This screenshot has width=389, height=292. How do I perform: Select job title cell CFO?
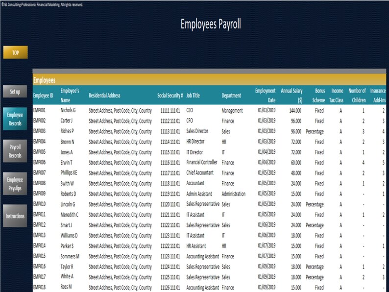[190, 121]
